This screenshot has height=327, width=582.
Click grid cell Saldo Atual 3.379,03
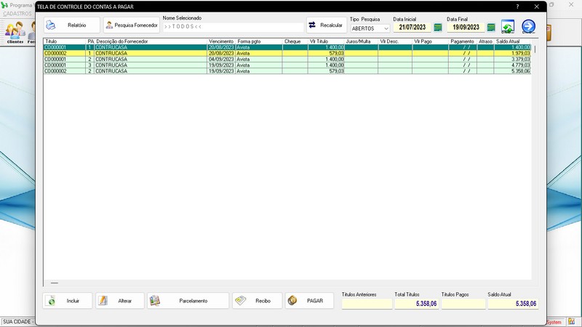pos(513,60)
